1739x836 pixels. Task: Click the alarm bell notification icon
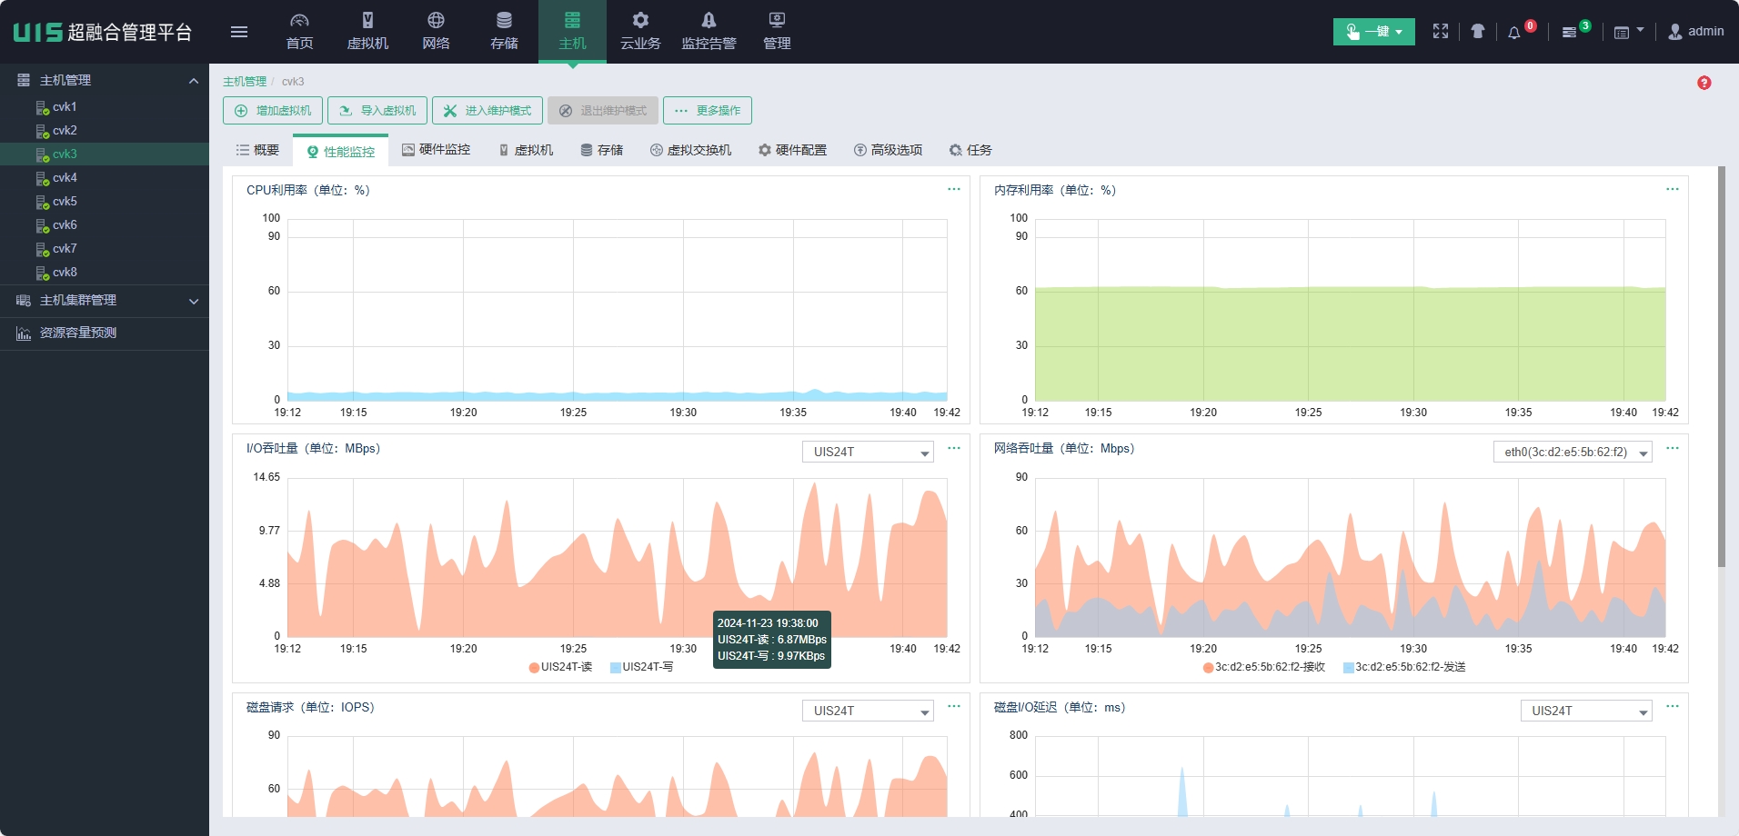point(1514,33)
